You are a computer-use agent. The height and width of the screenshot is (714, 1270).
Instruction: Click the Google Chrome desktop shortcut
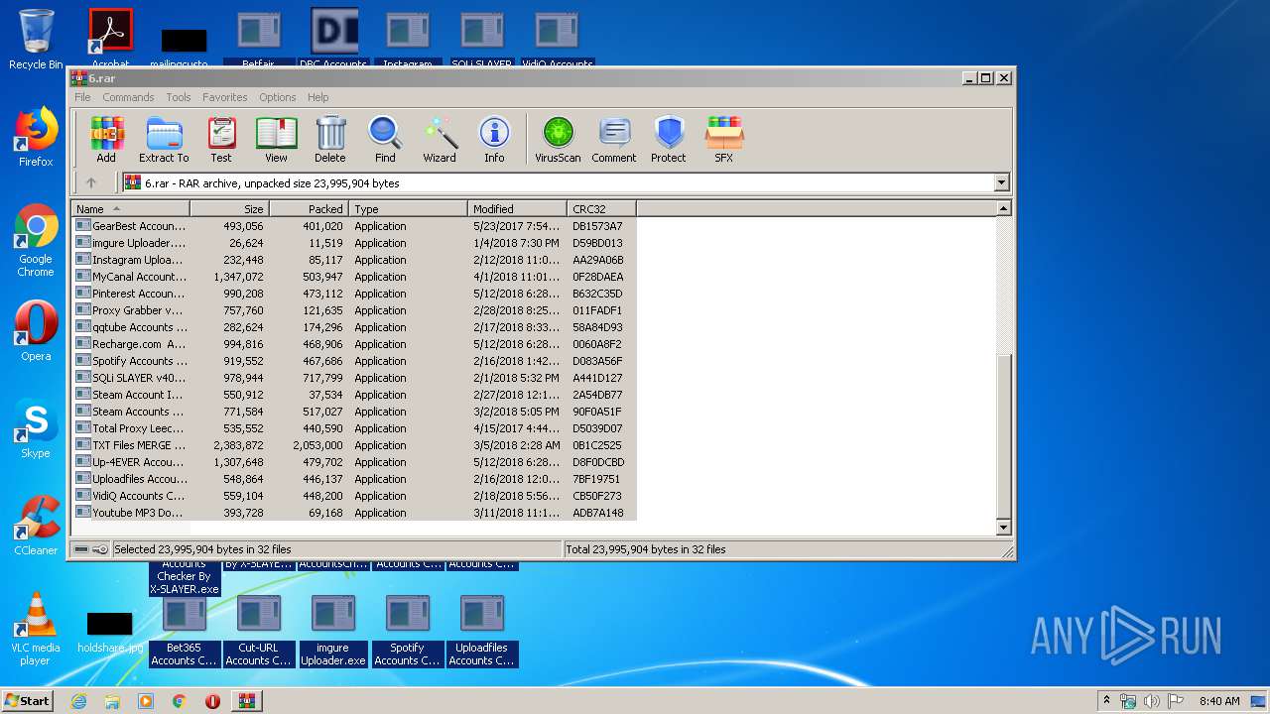(x=36, y=241)
